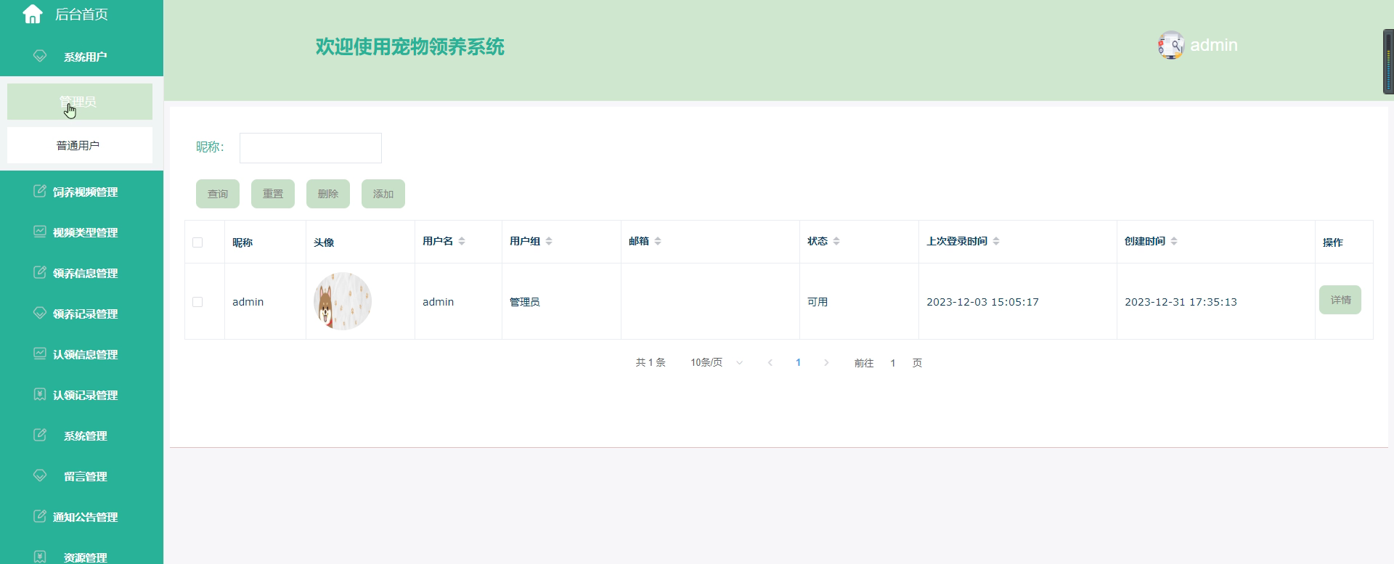Select all rows with header checkbox
The height and width of the screenshot is (564, 1394).
coord(197,242)
